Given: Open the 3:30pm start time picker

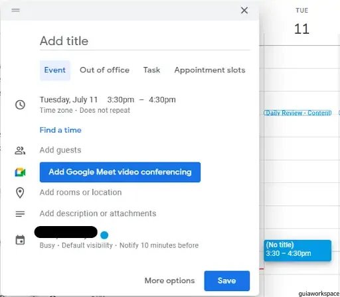Looking at the screenshot, I should 121,99.
